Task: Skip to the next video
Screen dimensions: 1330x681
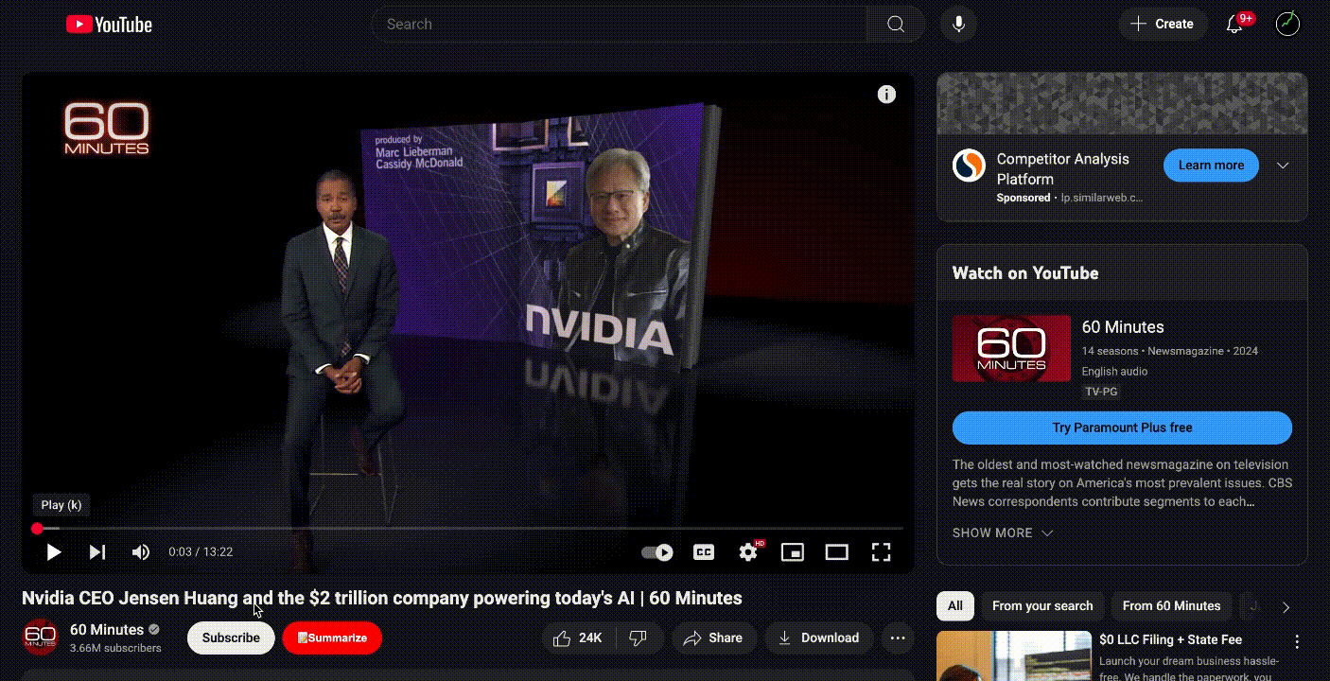Action: (x=97, y=551)
